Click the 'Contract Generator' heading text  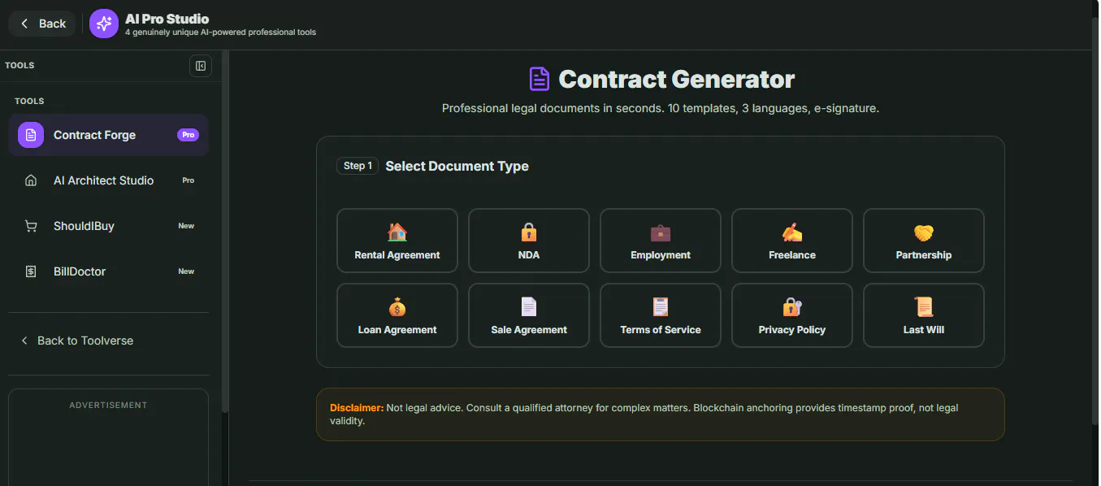click(677, 79)
